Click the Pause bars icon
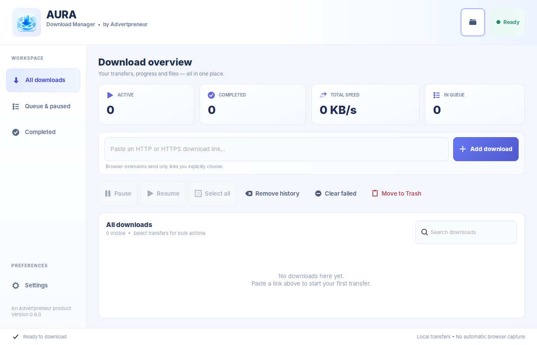The height and width of the screenshot is (345, 537). click(108, 193)
